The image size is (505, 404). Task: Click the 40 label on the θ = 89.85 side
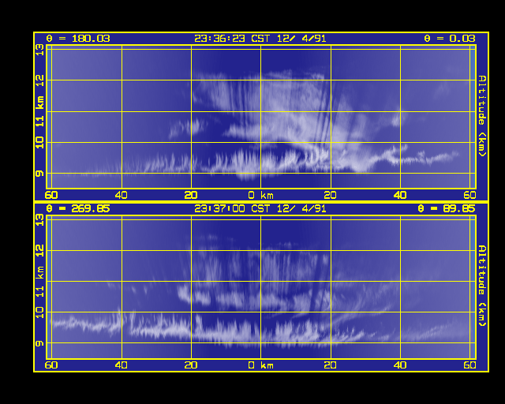coord(400,365)
